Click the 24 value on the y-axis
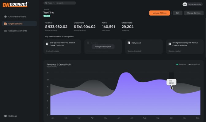The height and width of the screenshot is (122, 206). pos(48,73)
